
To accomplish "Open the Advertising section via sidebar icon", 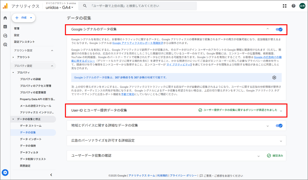I will (x=5, y=44).
